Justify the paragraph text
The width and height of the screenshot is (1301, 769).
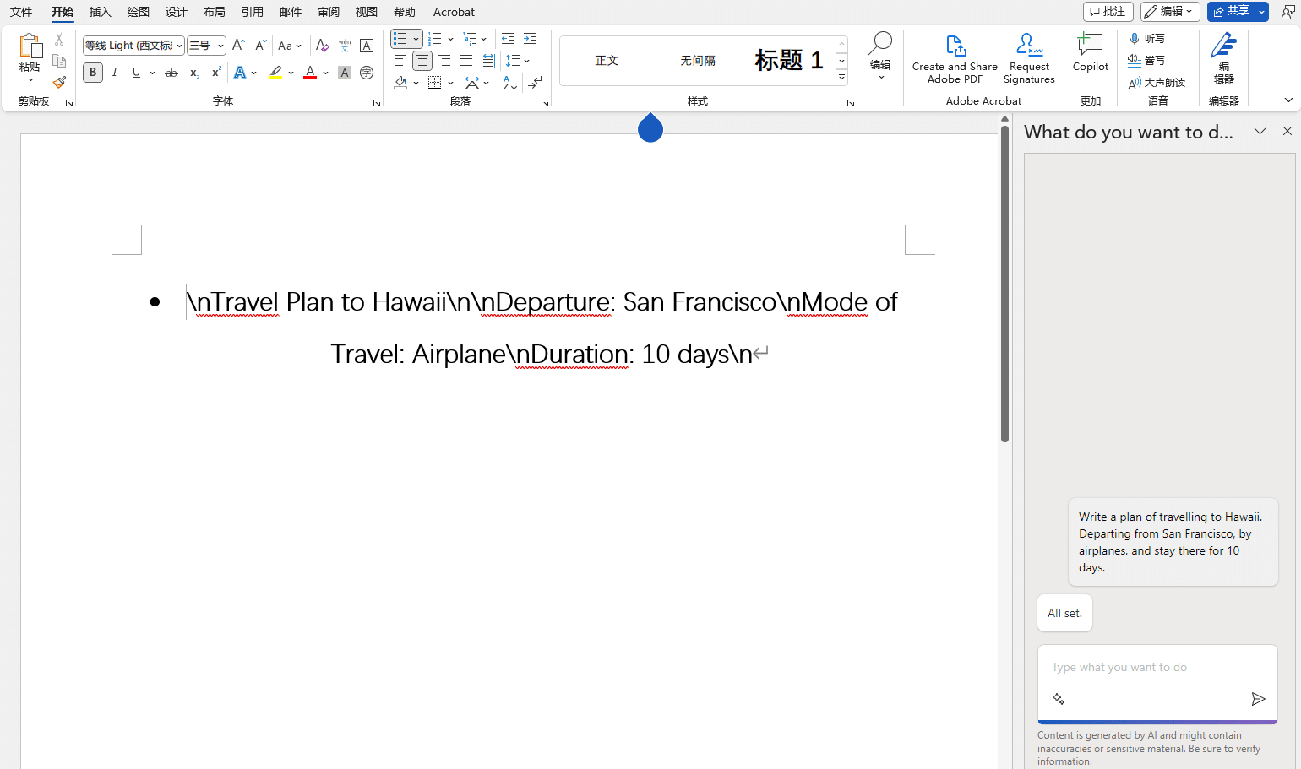pyautogui.click(x=465, y=61)
